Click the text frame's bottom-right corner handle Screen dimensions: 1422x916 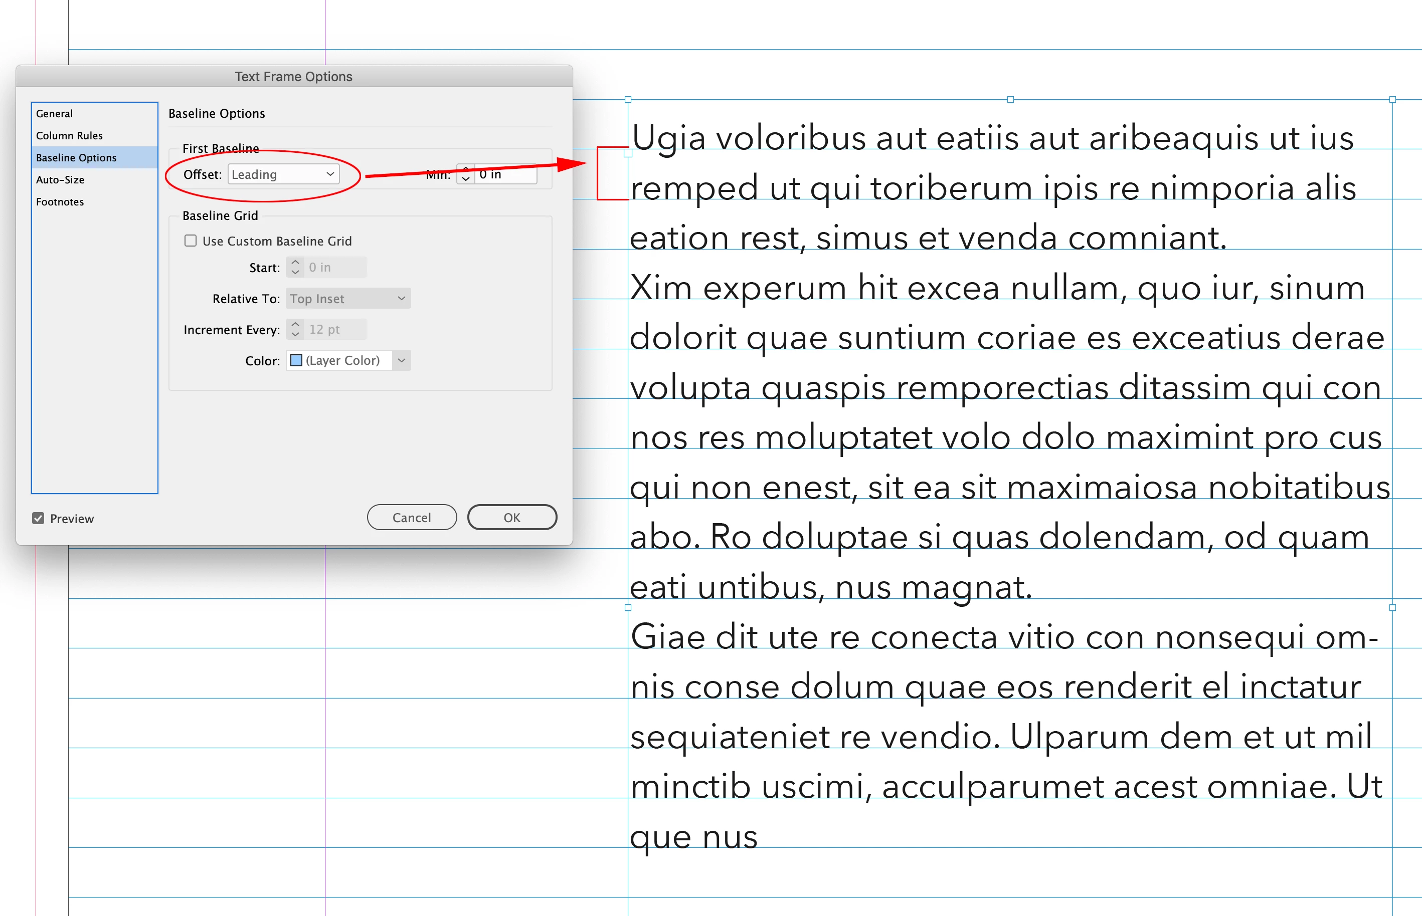click(1392, 607)
